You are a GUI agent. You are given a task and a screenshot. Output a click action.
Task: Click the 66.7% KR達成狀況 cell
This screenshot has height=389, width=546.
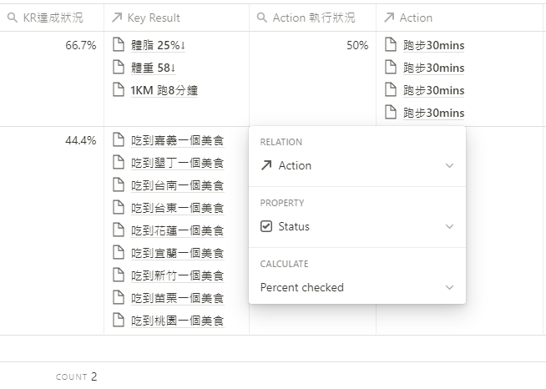(52, 79)
